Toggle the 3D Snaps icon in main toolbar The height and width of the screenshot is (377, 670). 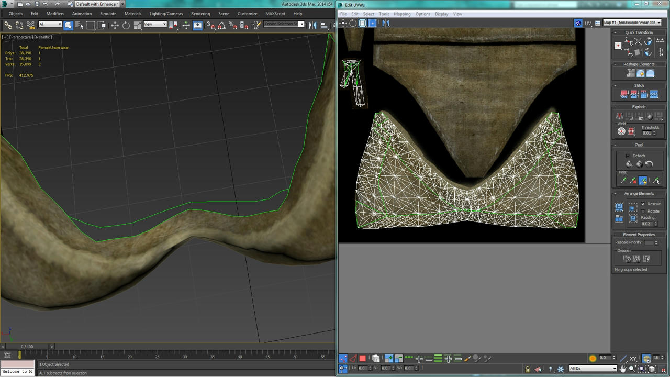coord(210,25)
